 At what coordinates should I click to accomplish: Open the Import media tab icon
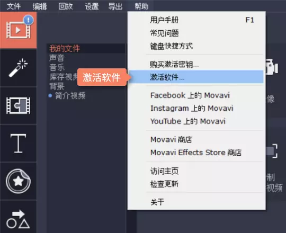coord(18,30)
